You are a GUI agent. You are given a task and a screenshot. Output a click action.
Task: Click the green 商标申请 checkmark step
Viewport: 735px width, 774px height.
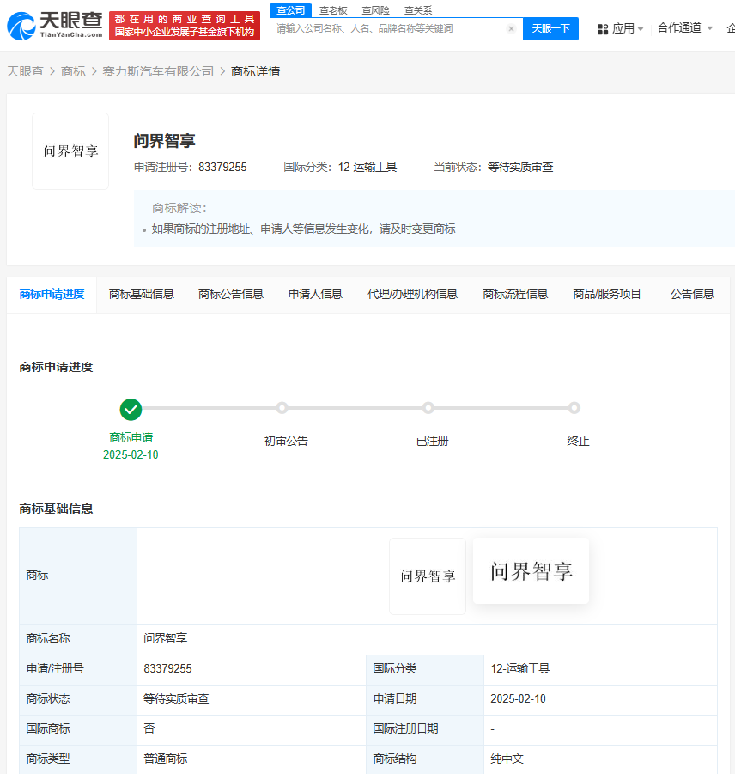[x=131, y=409]
